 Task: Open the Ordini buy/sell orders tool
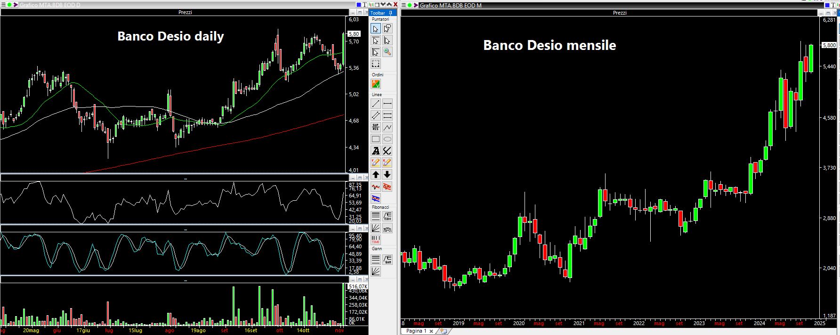(376, 84)
